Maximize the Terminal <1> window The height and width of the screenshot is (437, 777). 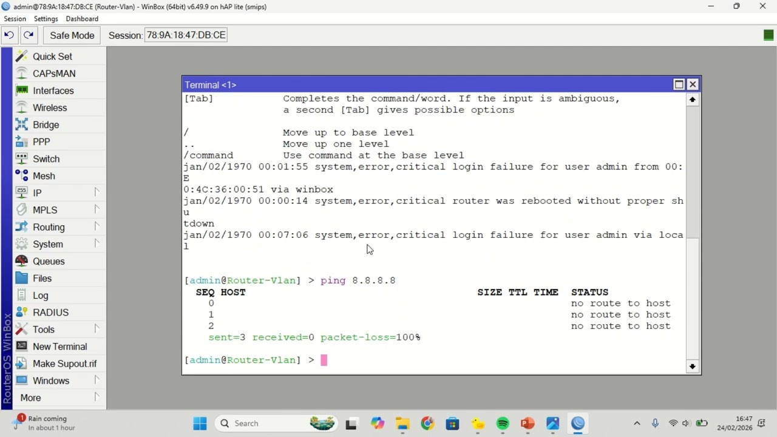pos(679,85)
